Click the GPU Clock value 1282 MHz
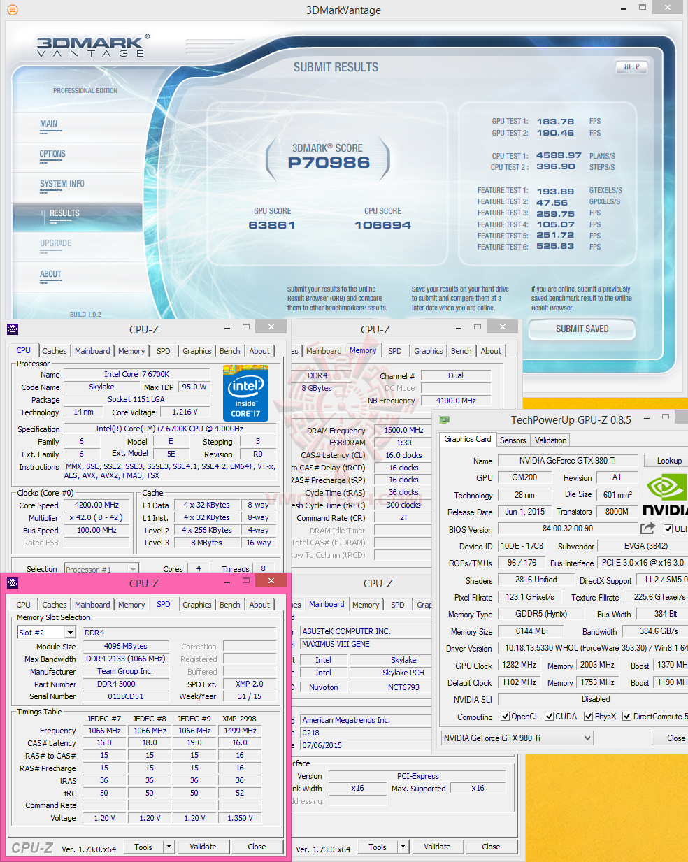The image size is (688, 862). pos(519,665)
